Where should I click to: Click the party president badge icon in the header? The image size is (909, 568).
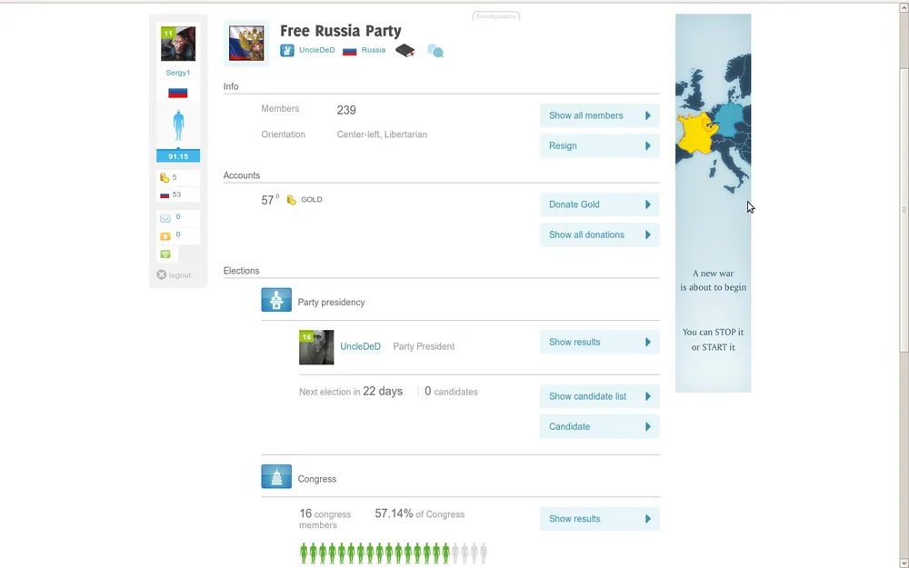(287, 50)
